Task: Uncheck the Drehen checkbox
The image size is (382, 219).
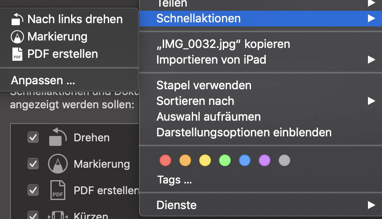Action: [x=33, y=138]
